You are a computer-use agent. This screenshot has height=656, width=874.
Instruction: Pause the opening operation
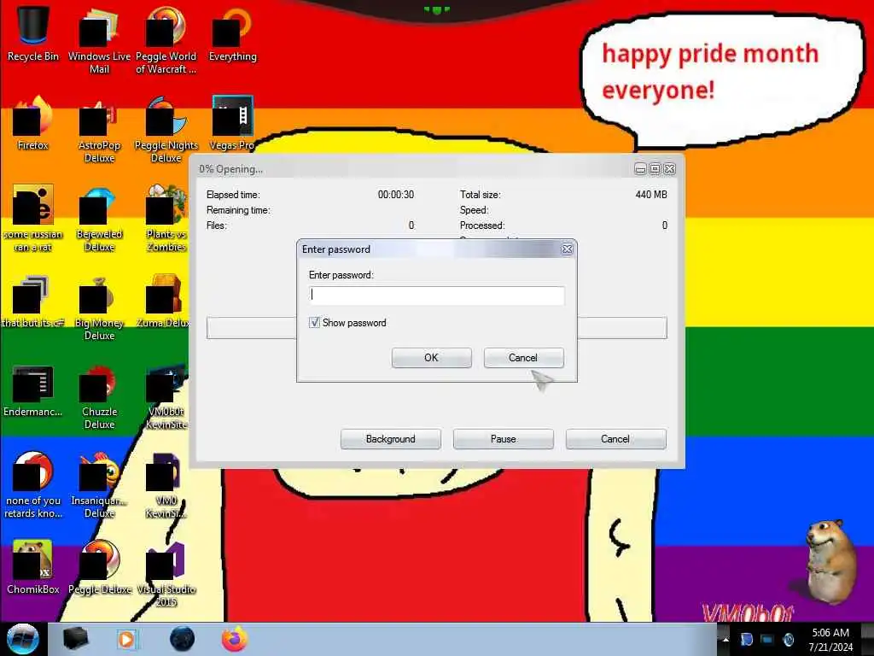click(x=503, y=439)
